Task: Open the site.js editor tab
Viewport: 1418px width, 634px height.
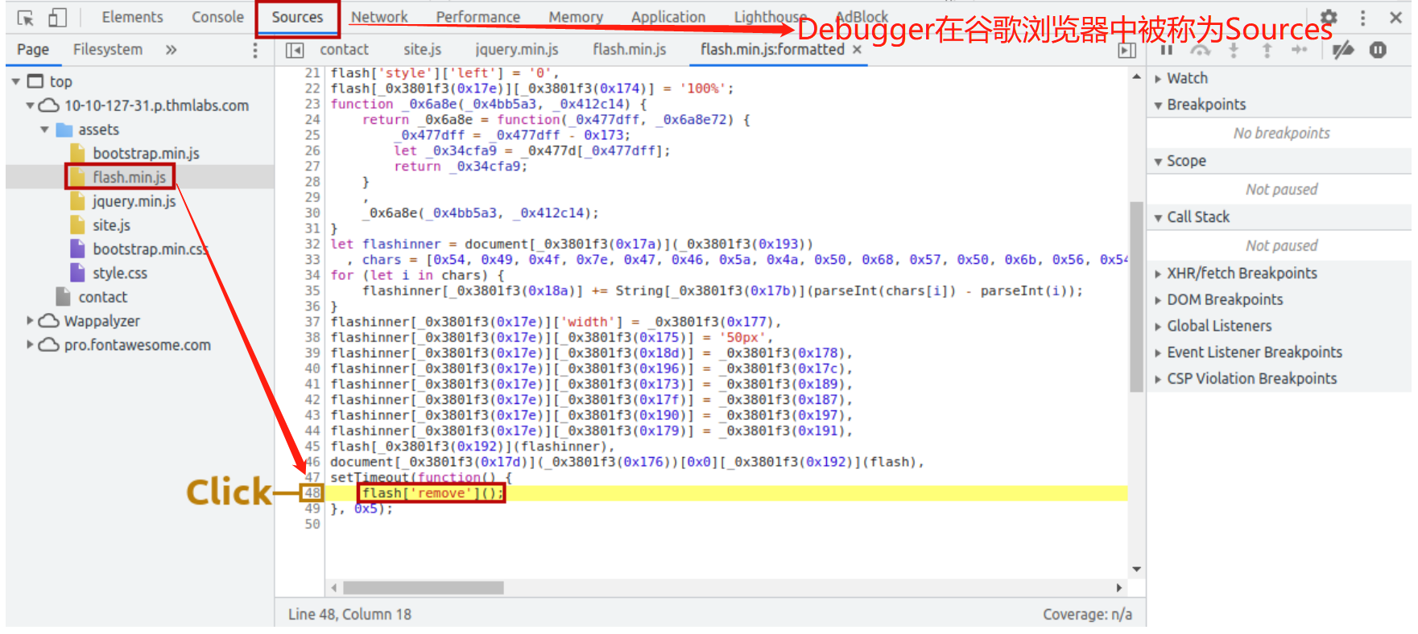Action: [422, 50]
